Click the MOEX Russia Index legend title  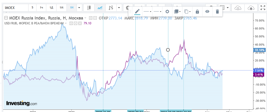[46, 18]
